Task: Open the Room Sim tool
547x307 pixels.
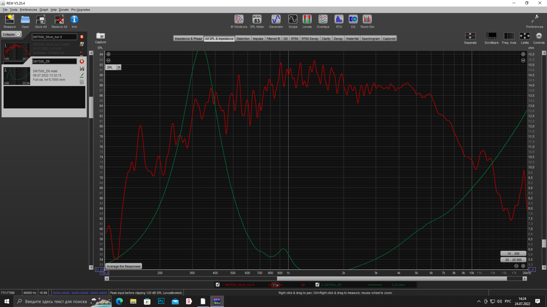Action: [367, 22]
